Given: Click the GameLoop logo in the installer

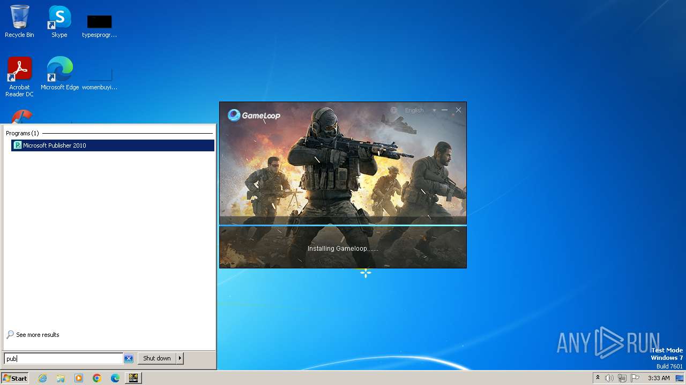Looking at the screenshot, I should (x=254, y=115).
